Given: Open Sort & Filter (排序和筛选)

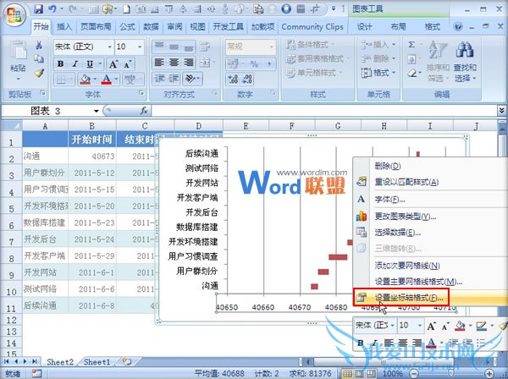Looking at the screenshot, I should pos(438,62).
